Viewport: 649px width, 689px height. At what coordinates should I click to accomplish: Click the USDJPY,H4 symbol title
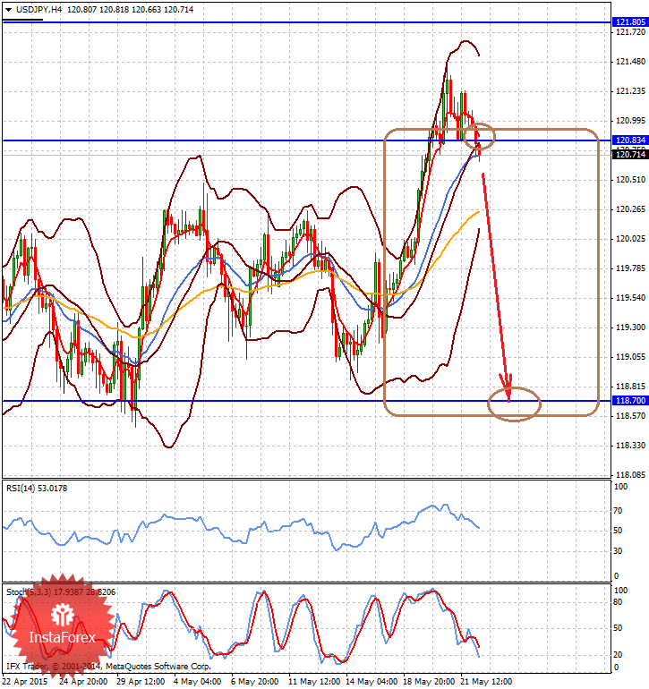click(x=38, y=10)
